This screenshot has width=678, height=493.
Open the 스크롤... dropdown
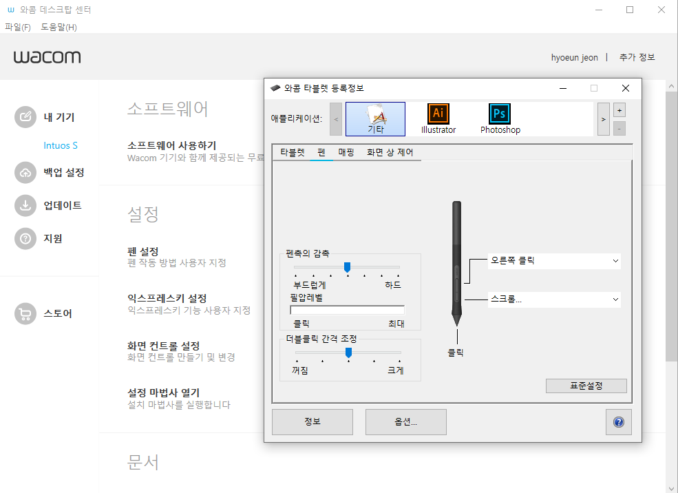pyautogui.click(x=554, y=300)
